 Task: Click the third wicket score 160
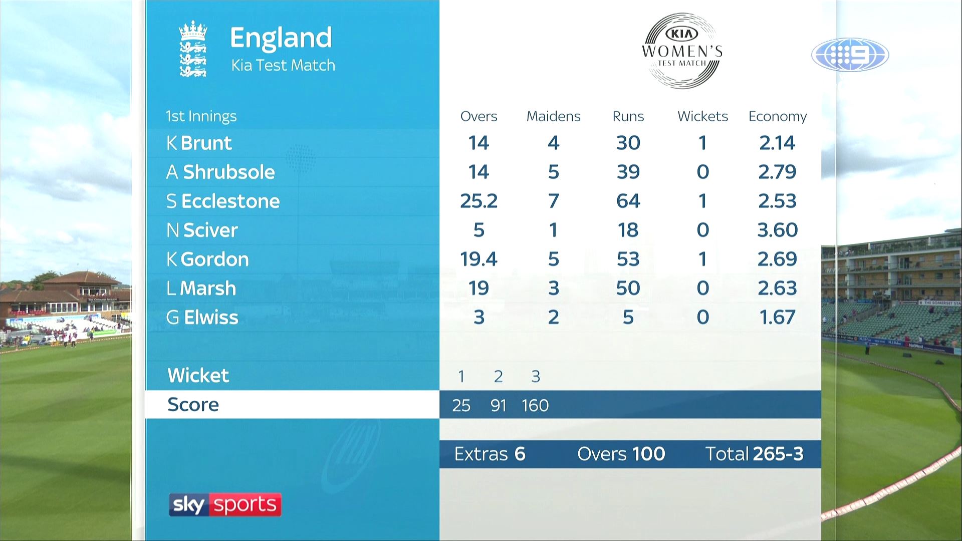click(535, 405)
